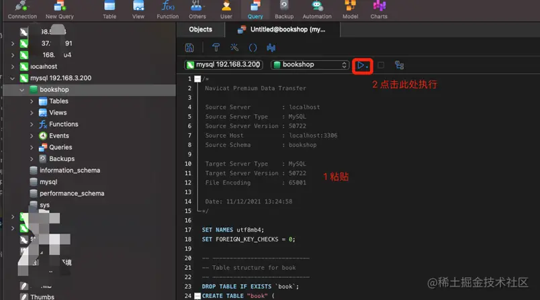Select the performance_schema database
Viewport: 540px width, 300px height.
point(72,193)
